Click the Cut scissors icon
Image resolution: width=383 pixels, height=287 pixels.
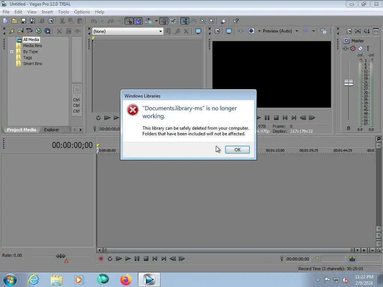click(x=62, y=21)
